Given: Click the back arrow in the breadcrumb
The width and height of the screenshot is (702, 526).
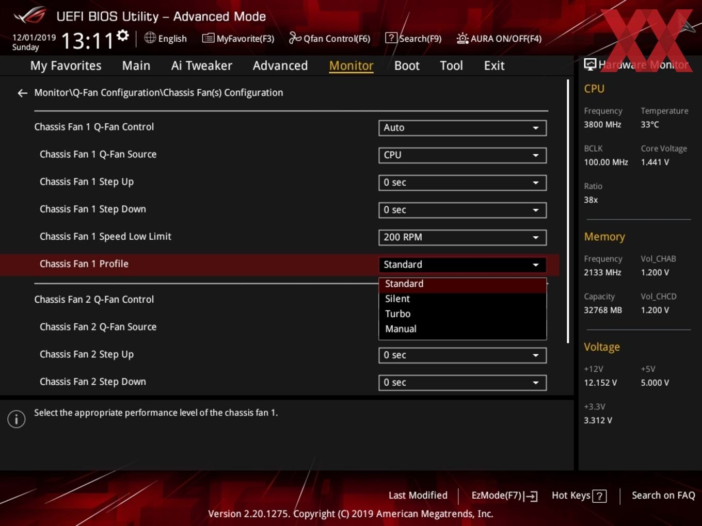Looking at the screenshot, I should tap(22, 93).
